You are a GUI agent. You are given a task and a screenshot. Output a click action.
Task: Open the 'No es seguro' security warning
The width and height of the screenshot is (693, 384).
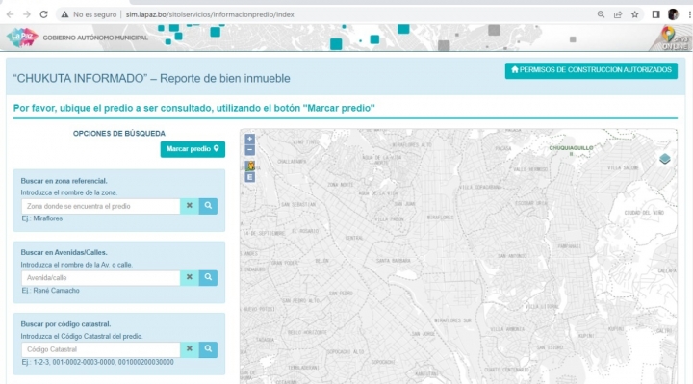point(89,14)
